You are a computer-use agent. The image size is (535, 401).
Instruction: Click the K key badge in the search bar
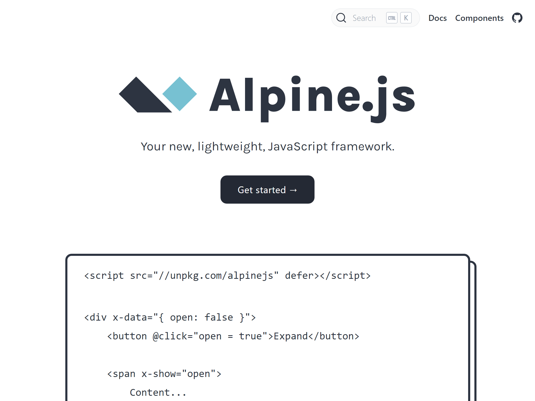point(406,18)
